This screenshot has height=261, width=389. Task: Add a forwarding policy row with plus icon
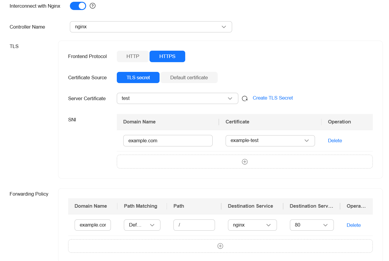[220, 246]
